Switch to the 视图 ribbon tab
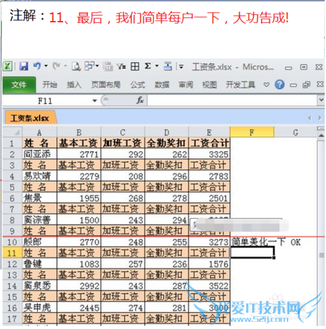The image size is (326, 329). 209,85
